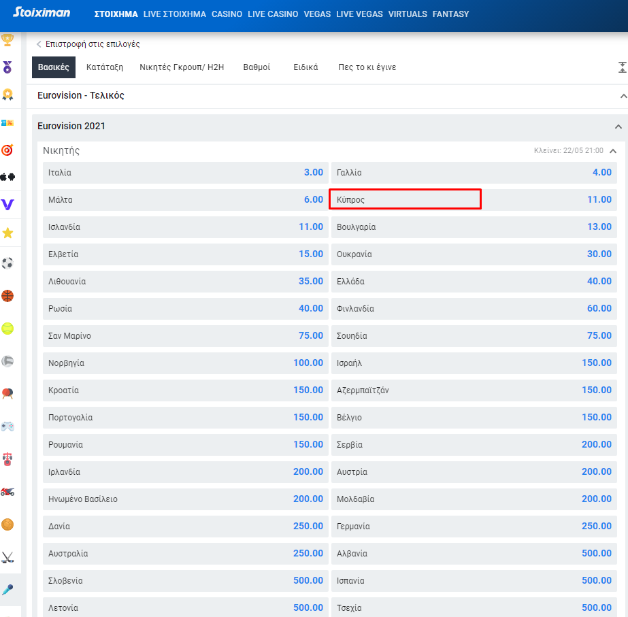Viewport: 628px width, 617px height.
Task: Choose Ισπανία at 500.00
Action: [x=474, y=581]
